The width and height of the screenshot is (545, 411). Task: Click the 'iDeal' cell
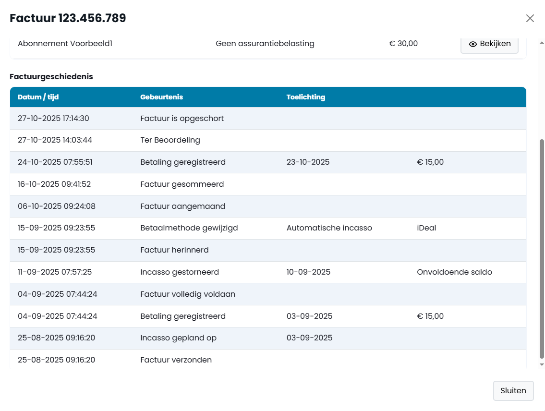click(426, 228)
